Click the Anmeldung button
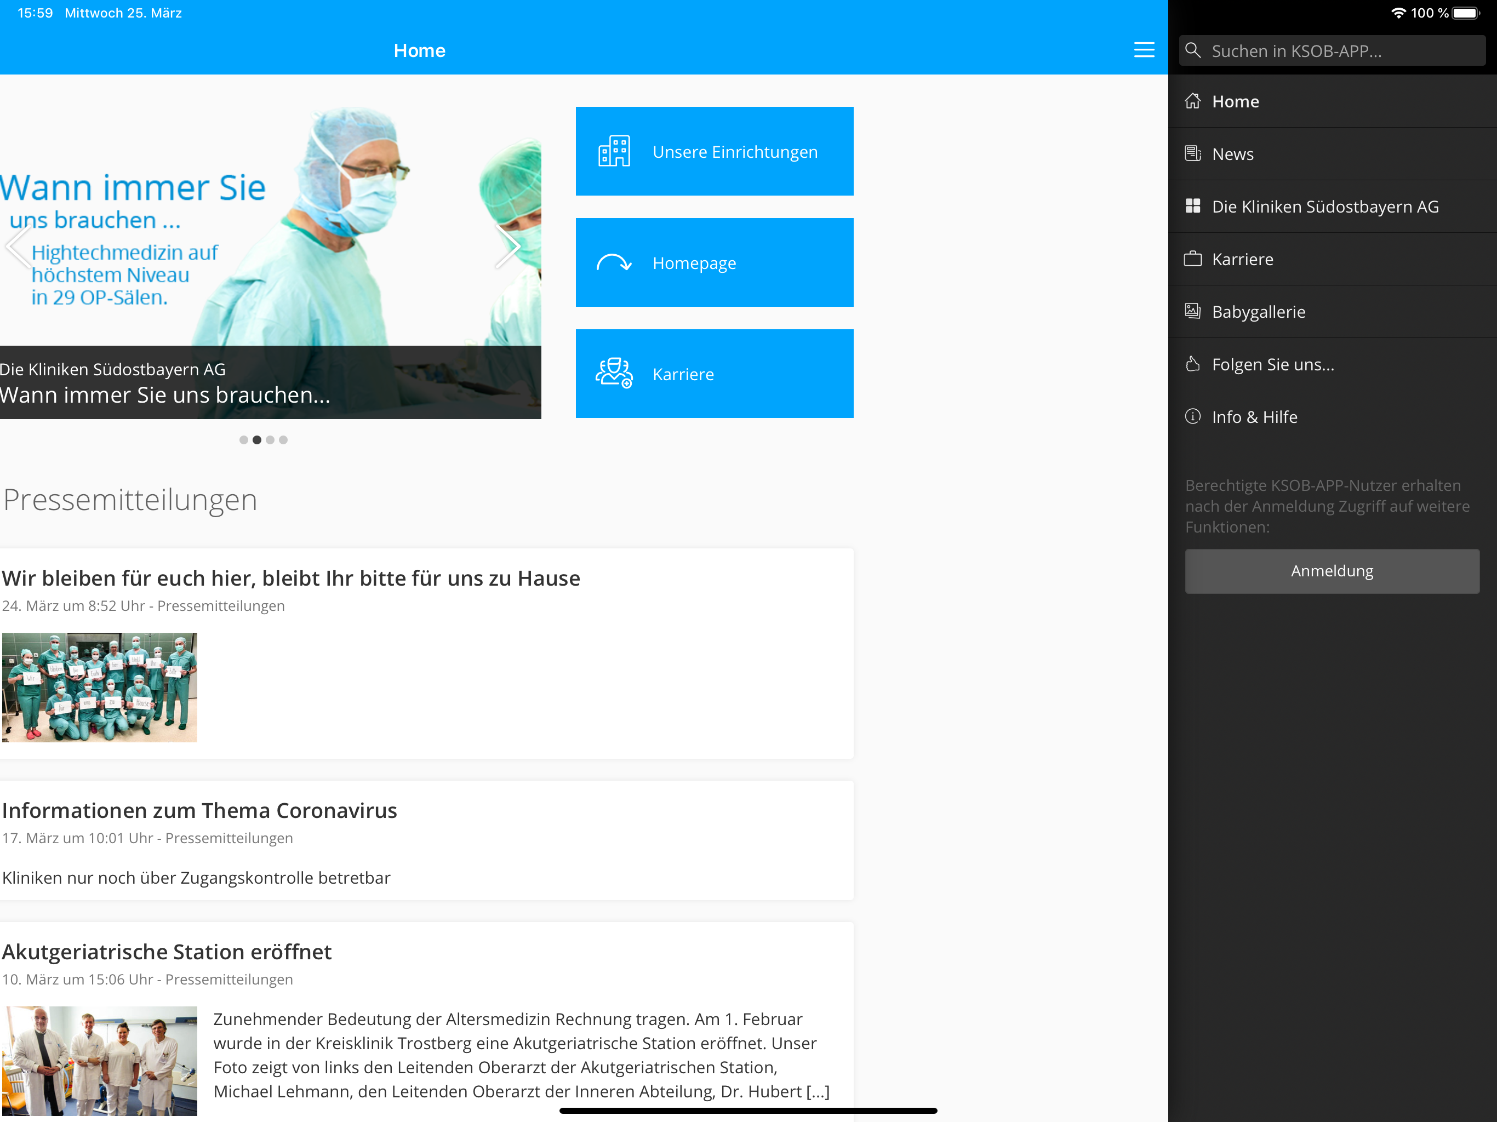 point(1332,571)
